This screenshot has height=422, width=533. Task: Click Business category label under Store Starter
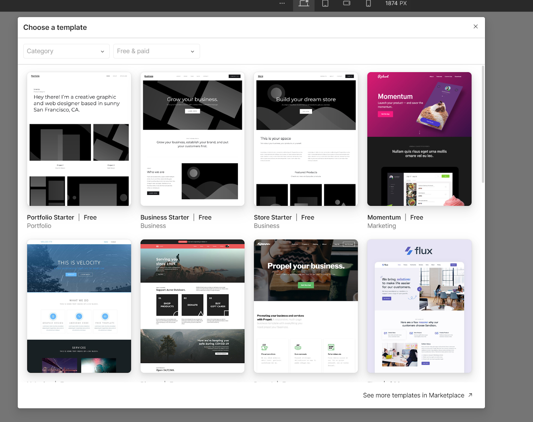click(267, 226)
